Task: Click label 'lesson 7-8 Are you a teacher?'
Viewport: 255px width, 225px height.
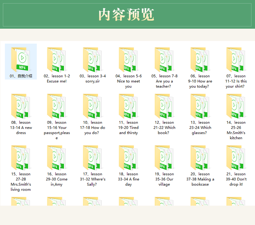Action: (x=164, y=81)
